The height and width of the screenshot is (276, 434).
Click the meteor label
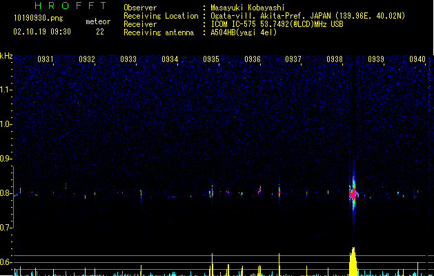[98, 21]
